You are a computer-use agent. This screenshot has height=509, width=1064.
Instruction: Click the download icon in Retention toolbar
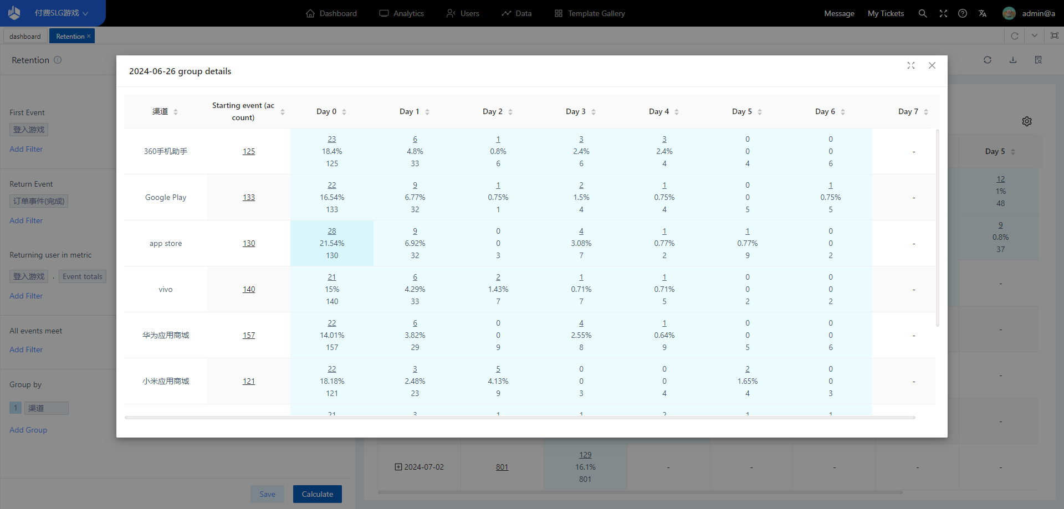tap(1013, 60)
